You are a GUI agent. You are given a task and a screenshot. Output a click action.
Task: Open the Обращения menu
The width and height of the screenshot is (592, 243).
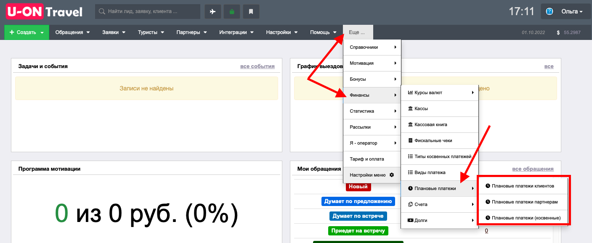pos(73,32)
